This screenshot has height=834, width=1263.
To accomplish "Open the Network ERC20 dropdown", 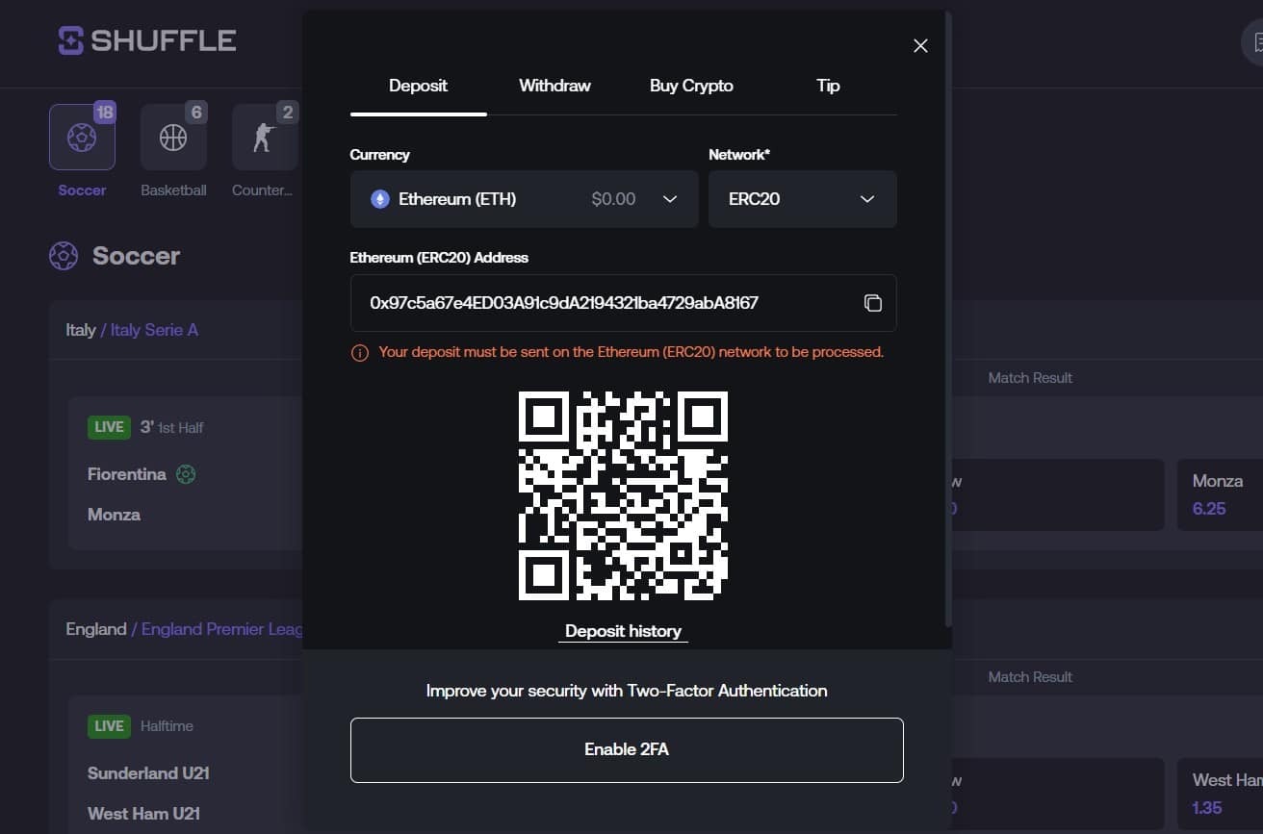I will pos(802,199).
